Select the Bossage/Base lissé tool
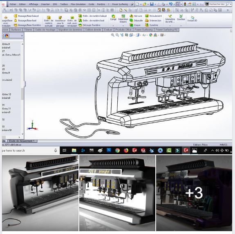 25,20
